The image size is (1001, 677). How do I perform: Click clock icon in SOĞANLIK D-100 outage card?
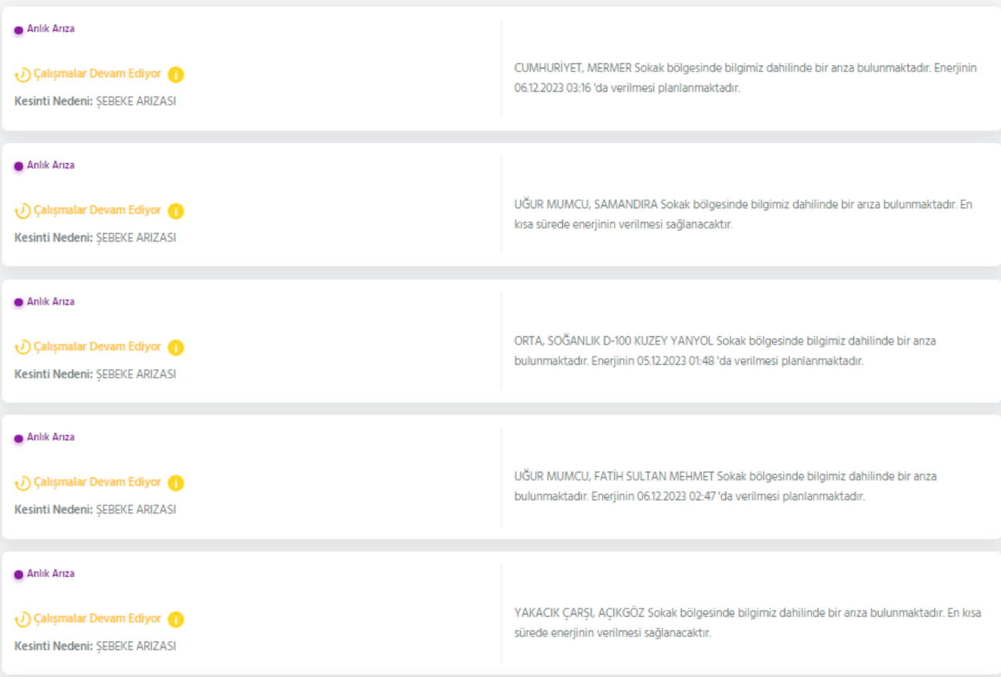23,347
